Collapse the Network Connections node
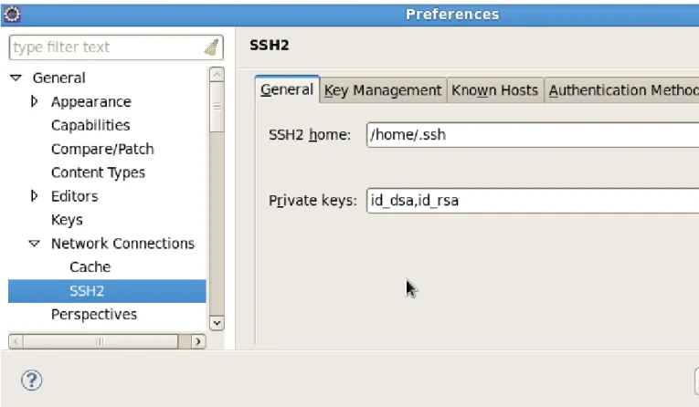The height and width of the screenshot is (407, 699). click(x=35, y=244)
